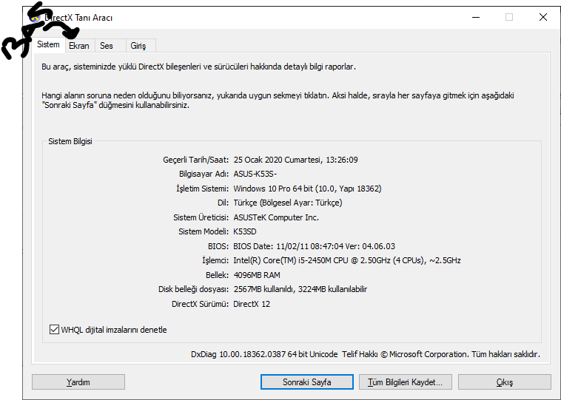Minimize the DirectX Tanı Aracı window
The width and height of the screenshot is (561, 400).
476,17
